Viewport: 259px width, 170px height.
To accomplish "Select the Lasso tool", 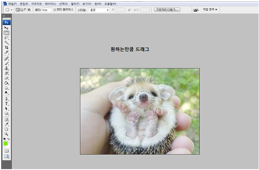I will [x=6, y=38].
